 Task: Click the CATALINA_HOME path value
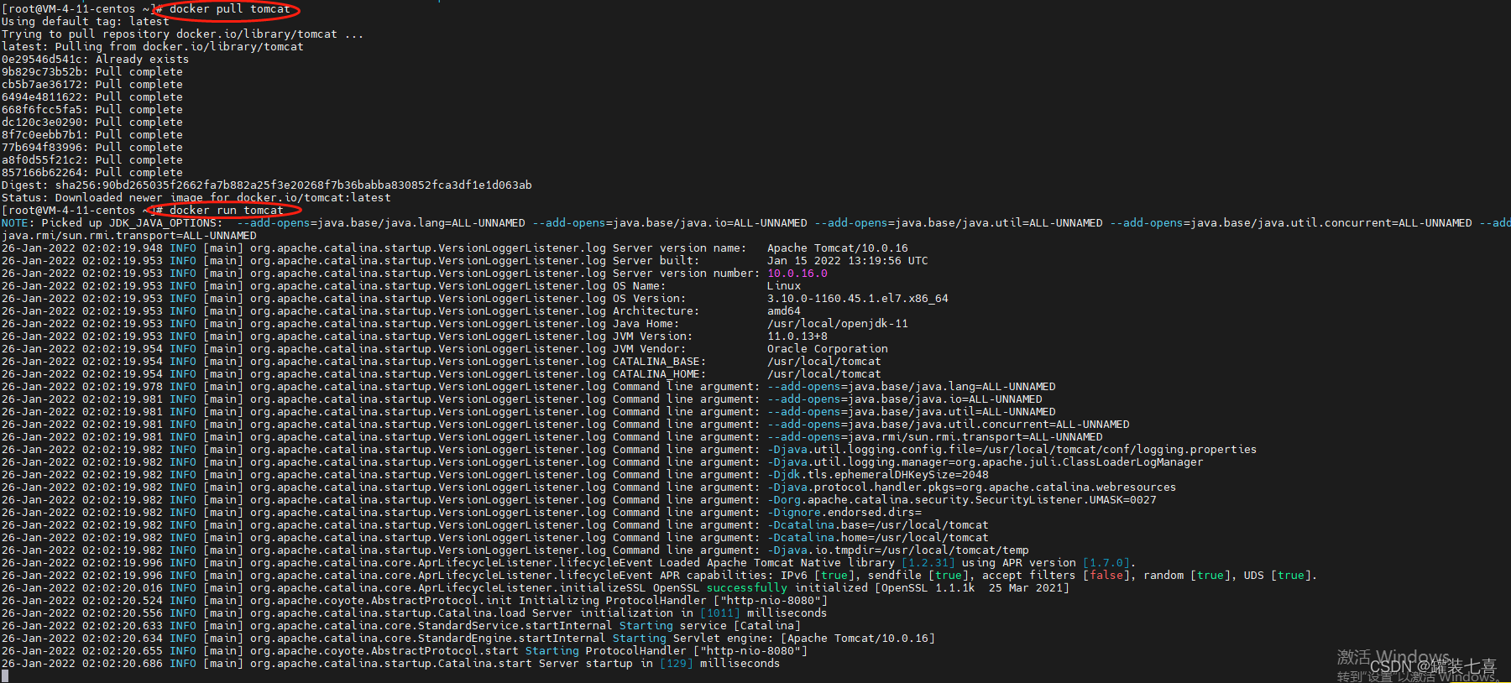pyautogui.click(x=823, y=374)
